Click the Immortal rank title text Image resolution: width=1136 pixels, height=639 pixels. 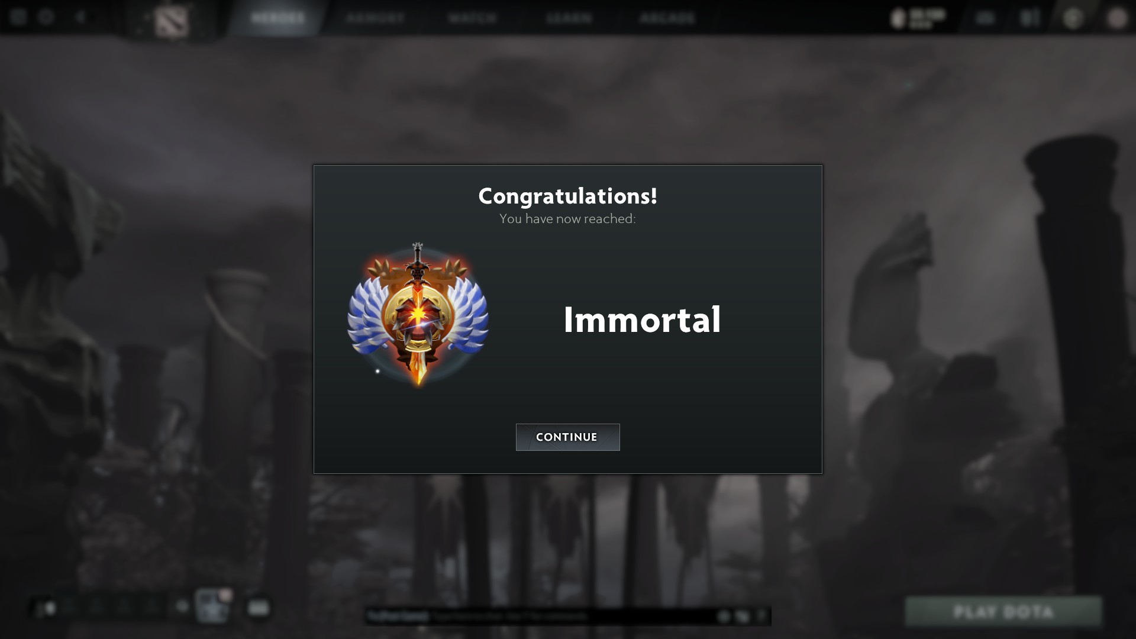[642, 320]
